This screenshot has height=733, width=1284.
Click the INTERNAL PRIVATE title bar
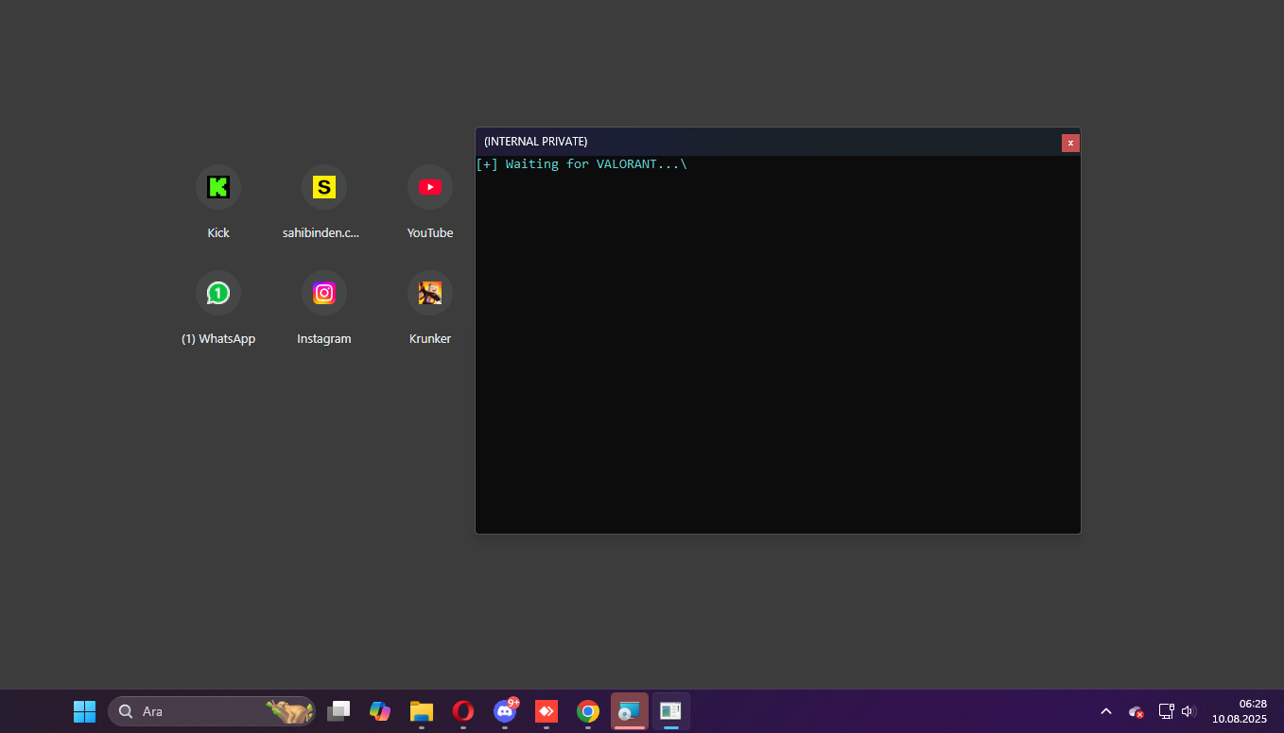[756, 142]
